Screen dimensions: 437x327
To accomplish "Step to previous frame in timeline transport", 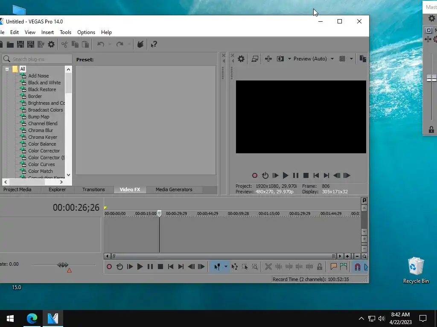I will 191,267.
